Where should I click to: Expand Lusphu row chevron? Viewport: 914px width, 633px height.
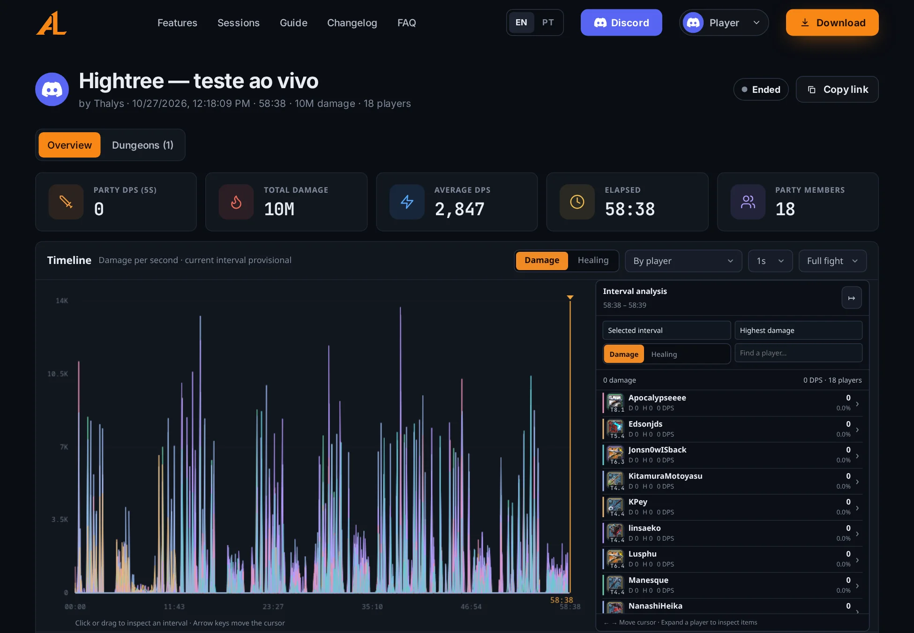pyautogui.click(x=857, y=560)
